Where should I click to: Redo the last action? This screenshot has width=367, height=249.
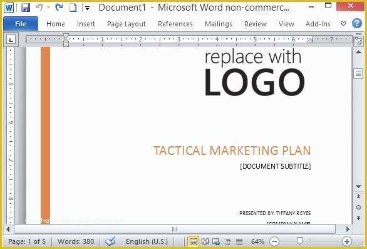[59, 8]
